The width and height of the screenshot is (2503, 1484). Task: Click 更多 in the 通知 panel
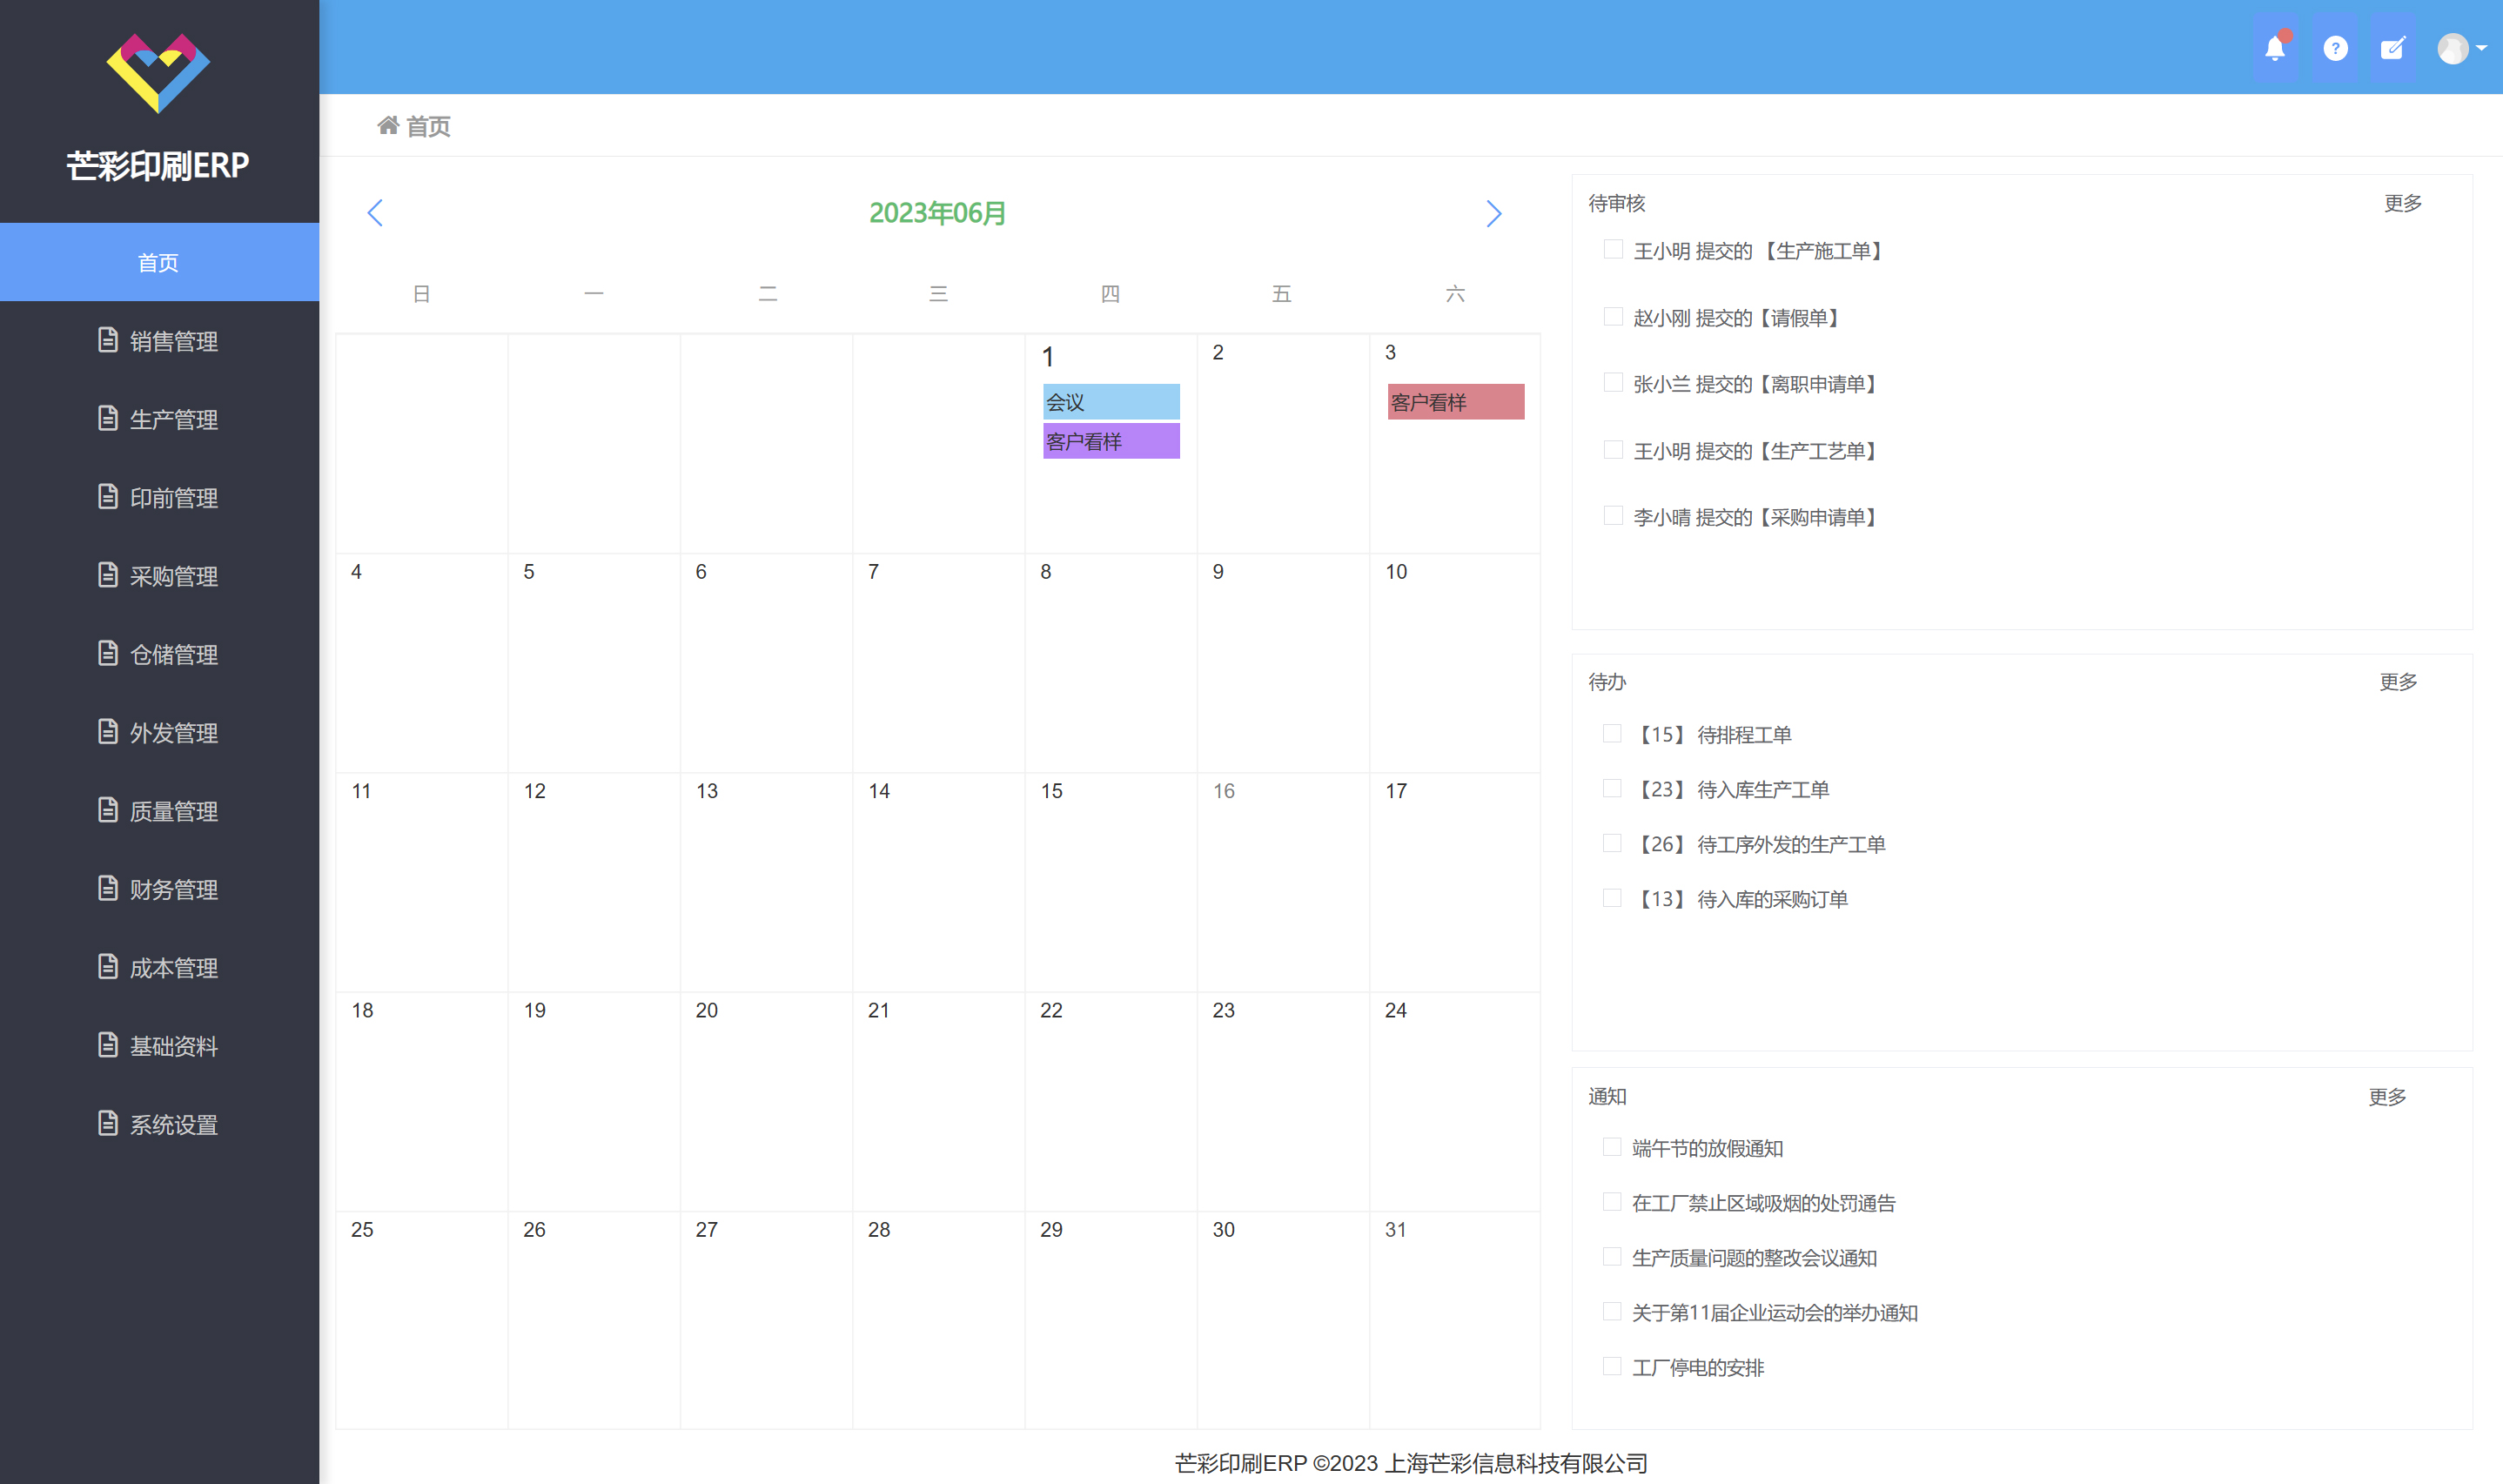2387,1097
